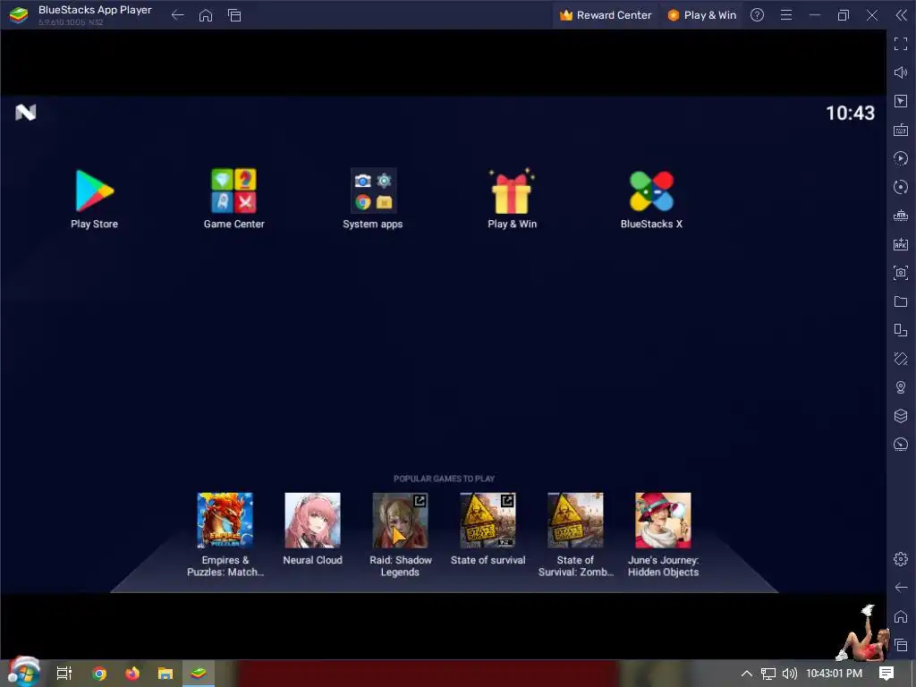Click the Reward Center button
This screenshot has width=916, height=687.
pos(606,15)
